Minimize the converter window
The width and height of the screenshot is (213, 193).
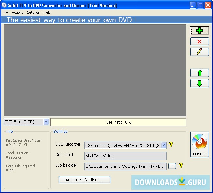[x=193, y=5]
